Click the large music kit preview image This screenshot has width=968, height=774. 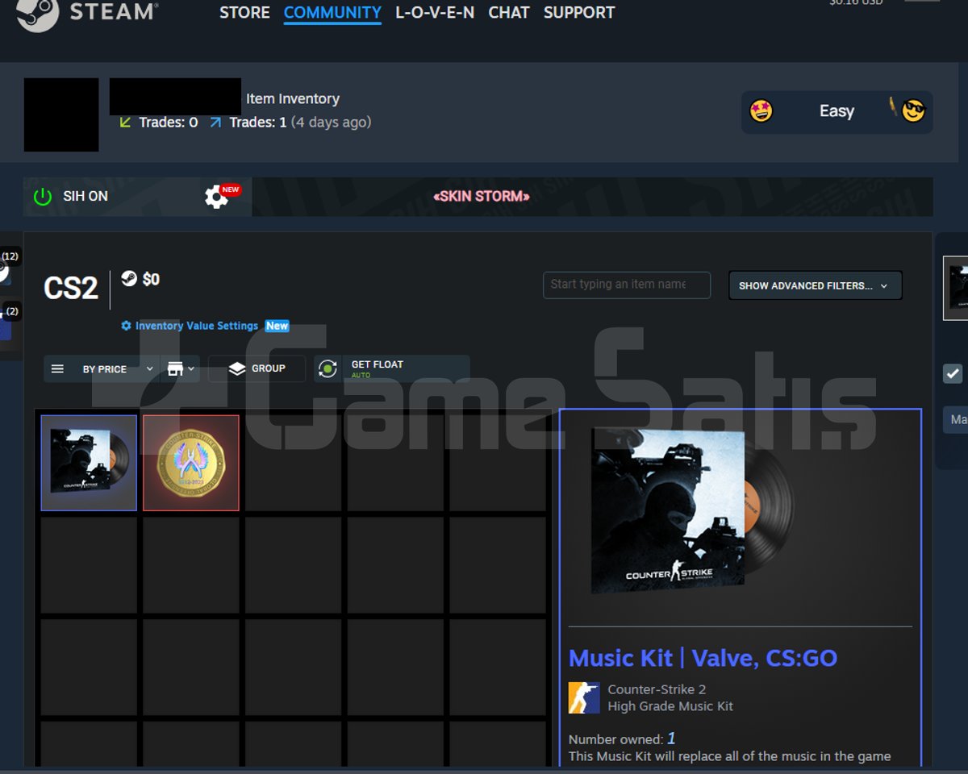[692, 511]
